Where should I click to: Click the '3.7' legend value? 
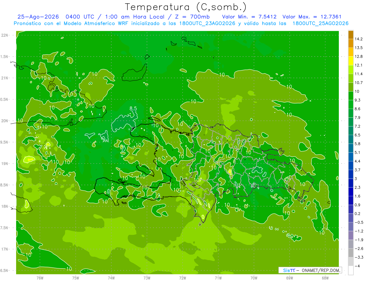point(357,170)
